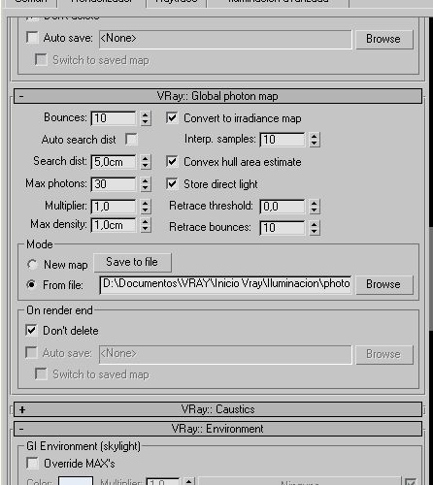Image resolution: width=433 pixels, height=485 pixels.
Task: Select the New map radio button
Action: pos(32,265)
